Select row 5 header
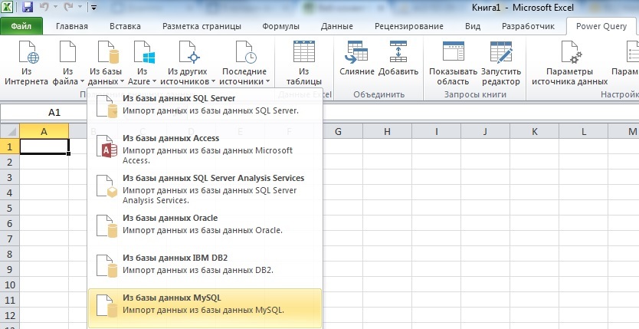This screenshot has height=329, width=639. pyautogui.click(x=10, y=208)
